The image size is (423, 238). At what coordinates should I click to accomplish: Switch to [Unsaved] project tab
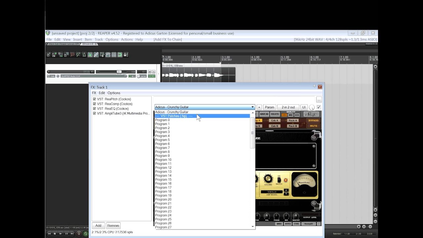pyautogui.click(x=88, y=44)
